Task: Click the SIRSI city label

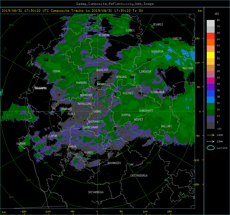Action: tap(58, 155)
